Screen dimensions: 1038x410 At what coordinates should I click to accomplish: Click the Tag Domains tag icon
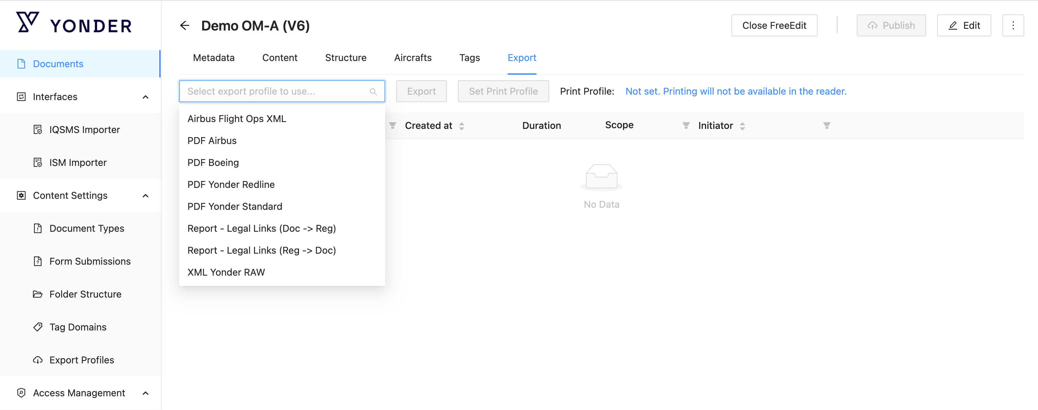pos(37,327)
